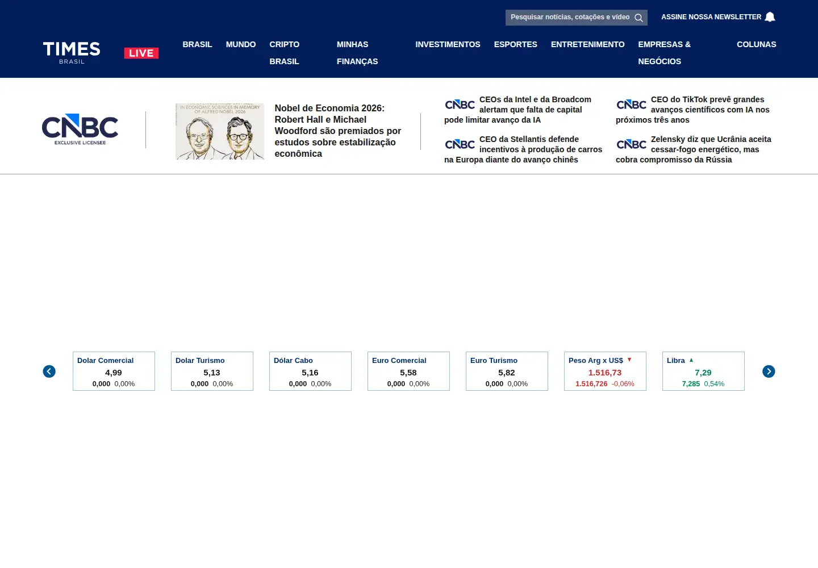Focus the news search input field
This screenshot has height=568, width=818.
[570, 18]
